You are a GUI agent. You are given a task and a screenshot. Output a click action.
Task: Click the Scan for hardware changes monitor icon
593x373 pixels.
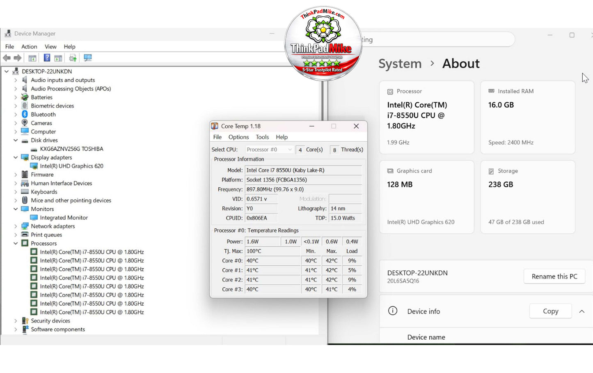(88, 58)
